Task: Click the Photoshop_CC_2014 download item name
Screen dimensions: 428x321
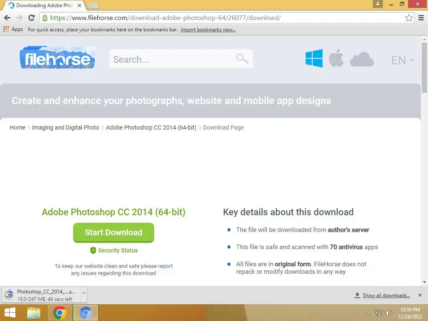Action: pos(46,291)
